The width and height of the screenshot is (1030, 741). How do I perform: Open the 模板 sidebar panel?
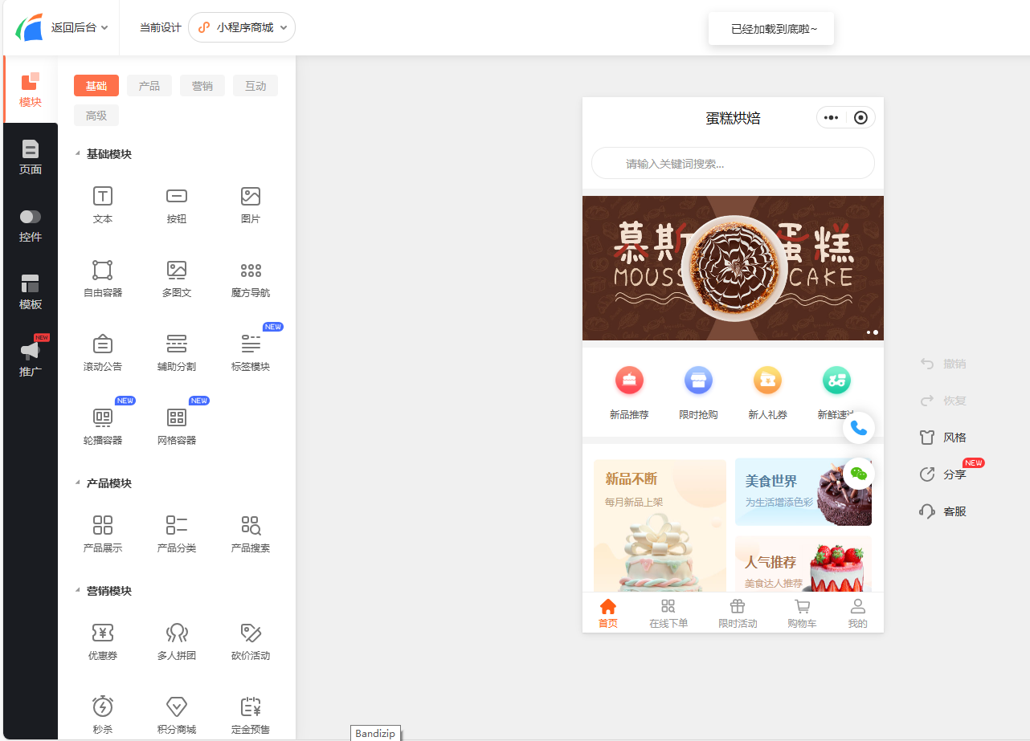click(31, 291)
